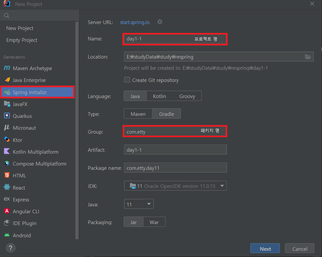Select Angular CLI generator row
The width and height of the screenshot is (322, 257).
(x=37, y=211)
